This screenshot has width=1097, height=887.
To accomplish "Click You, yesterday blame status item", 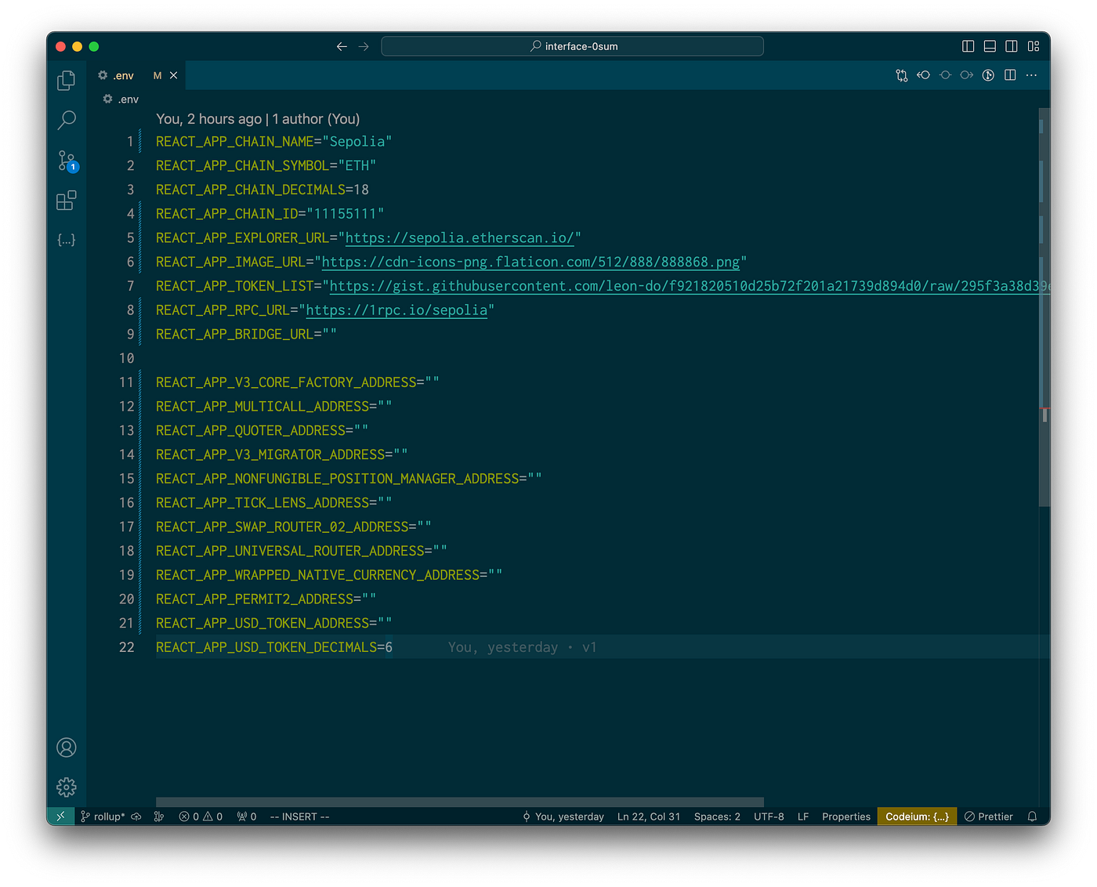I will coord(563,816).
